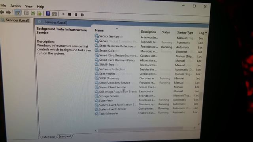Click the SSDP Discovery service name
This screenshot has width=253, height=142.
point(109,78)
